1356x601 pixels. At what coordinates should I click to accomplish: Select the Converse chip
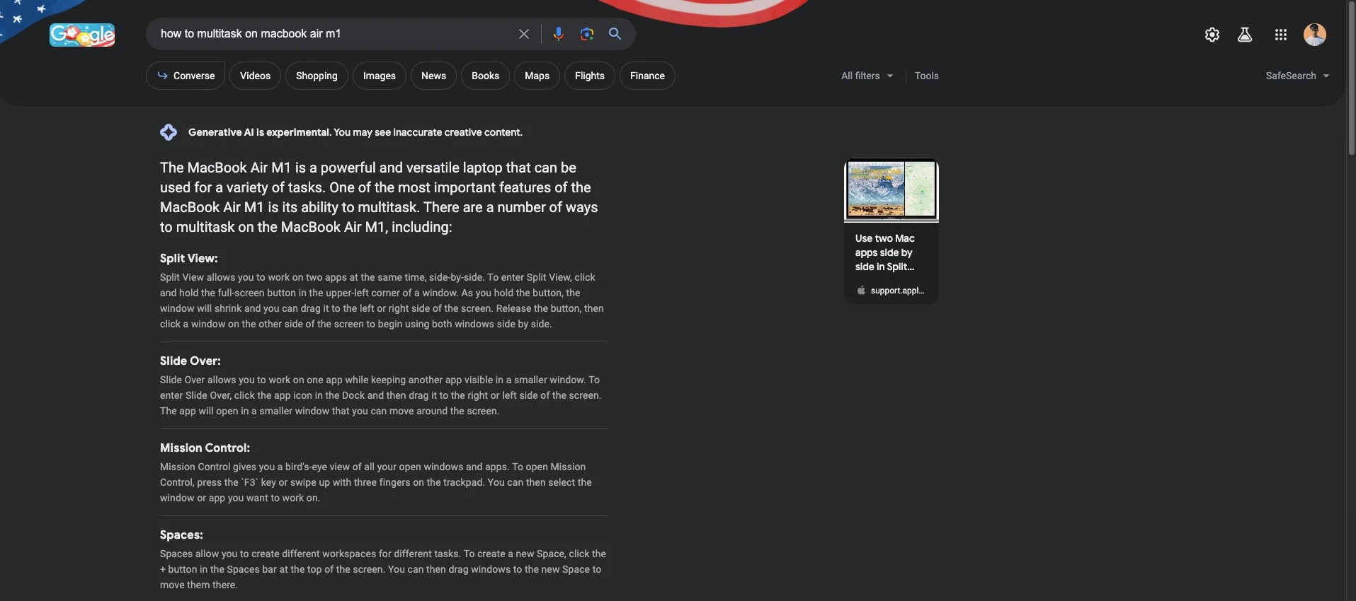coord(186,76)
